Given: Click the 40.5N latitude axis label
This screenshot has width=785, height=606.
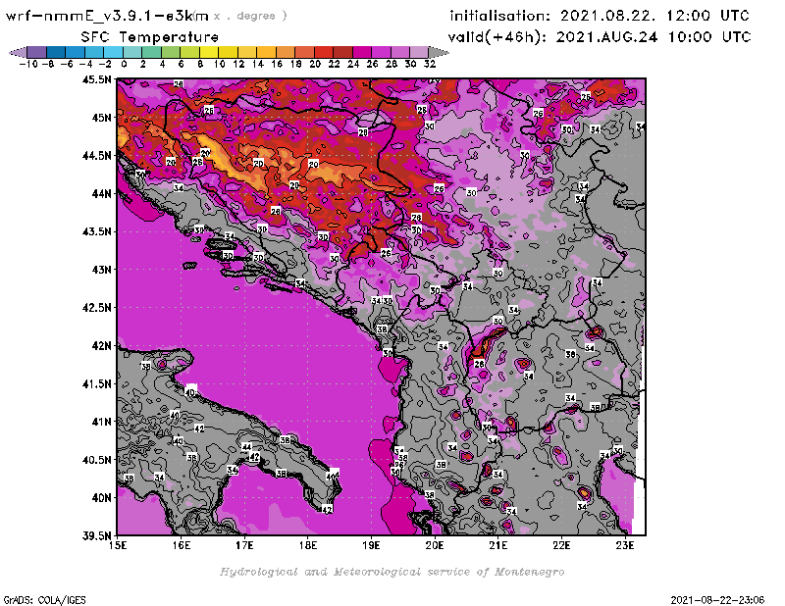Looking at the screenshot, I should [97, 460].
